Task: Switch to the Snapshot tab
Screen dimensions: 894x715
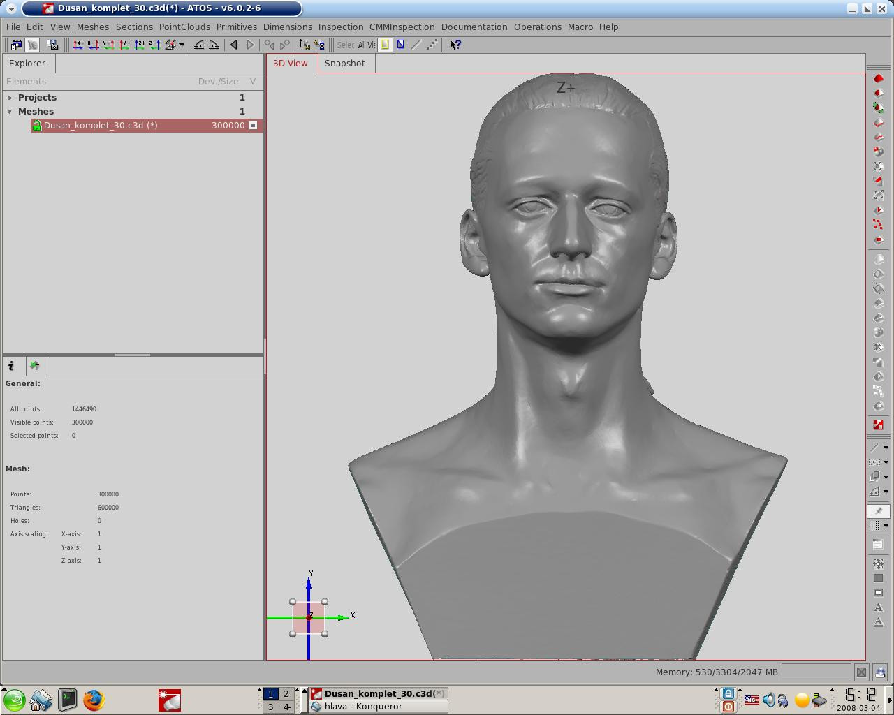Action: click(x=344, y=63)
